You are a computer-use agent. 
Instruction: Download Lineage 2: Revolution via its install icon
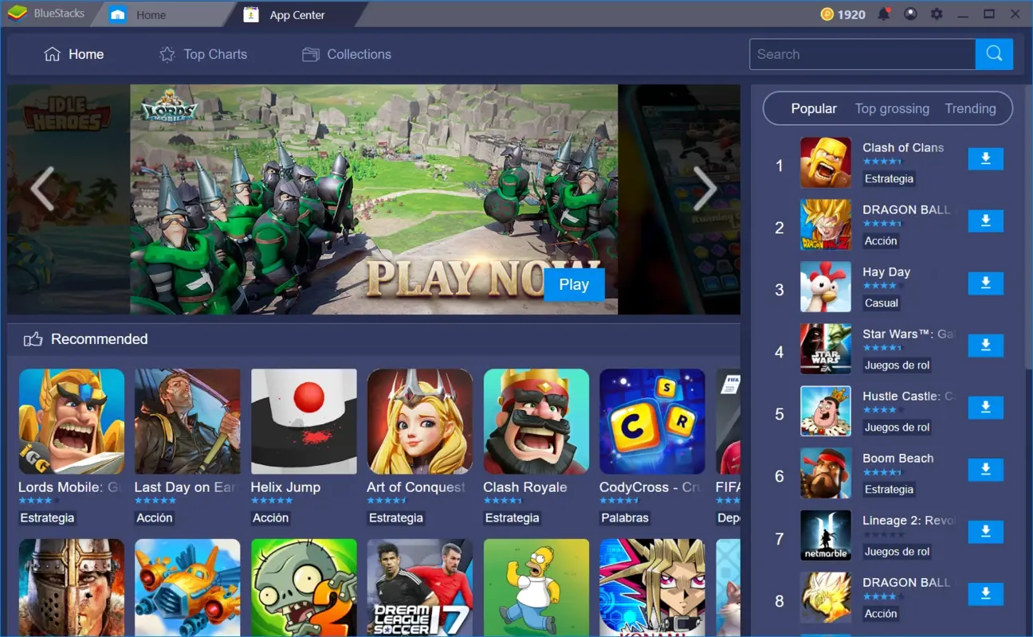point(985,531)
